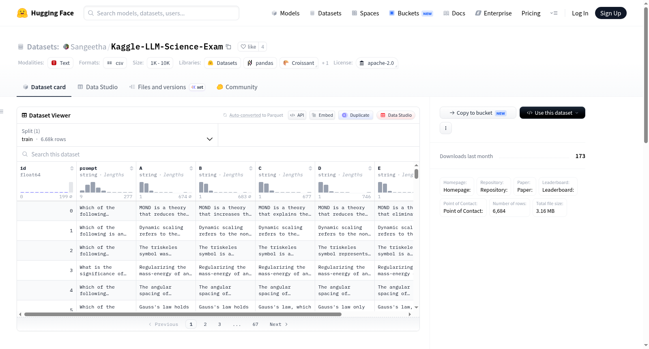
Task: Click 'Datasets:' breadcrumb label
Action: (43, 47)
